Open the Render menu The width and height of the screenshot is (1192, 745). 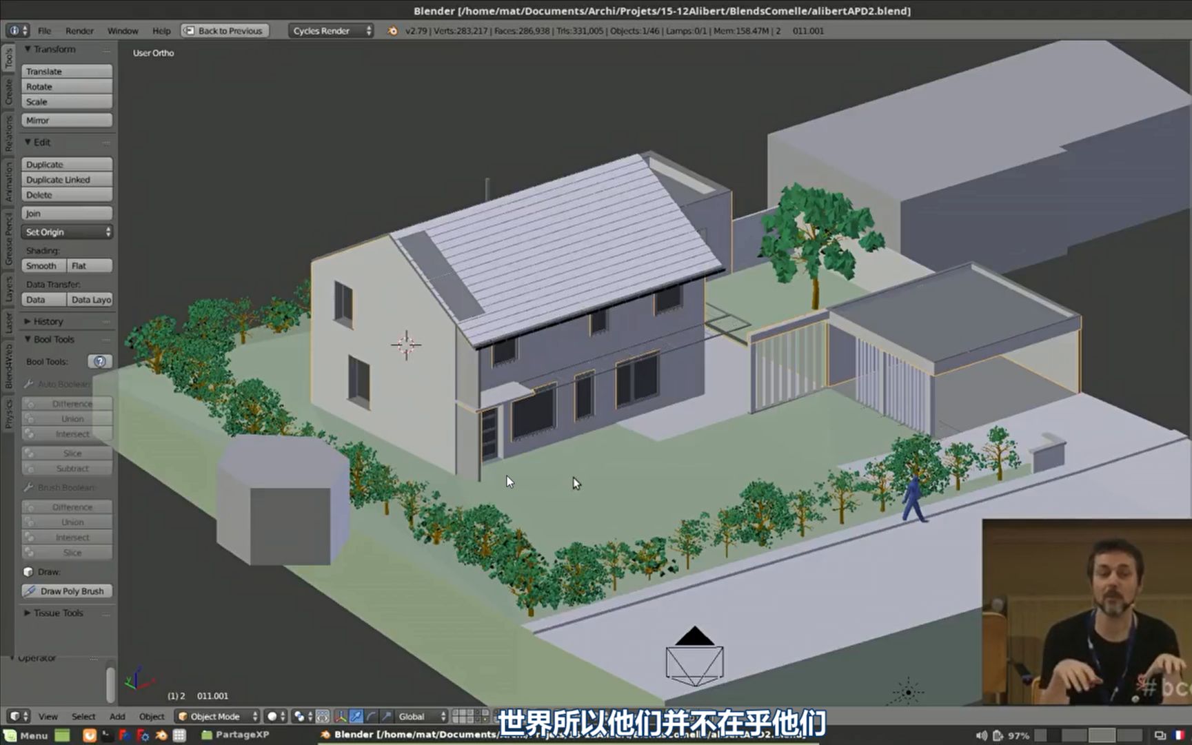click(x=81, y=30)
